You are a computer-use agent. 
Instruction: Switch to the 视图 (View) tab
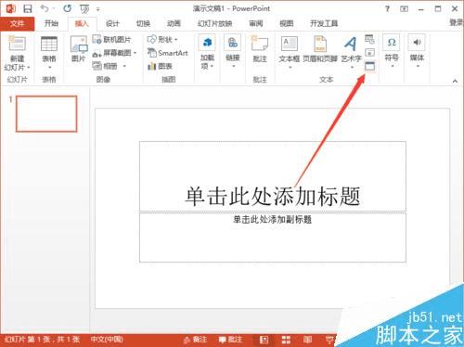[x=286, y=23]
